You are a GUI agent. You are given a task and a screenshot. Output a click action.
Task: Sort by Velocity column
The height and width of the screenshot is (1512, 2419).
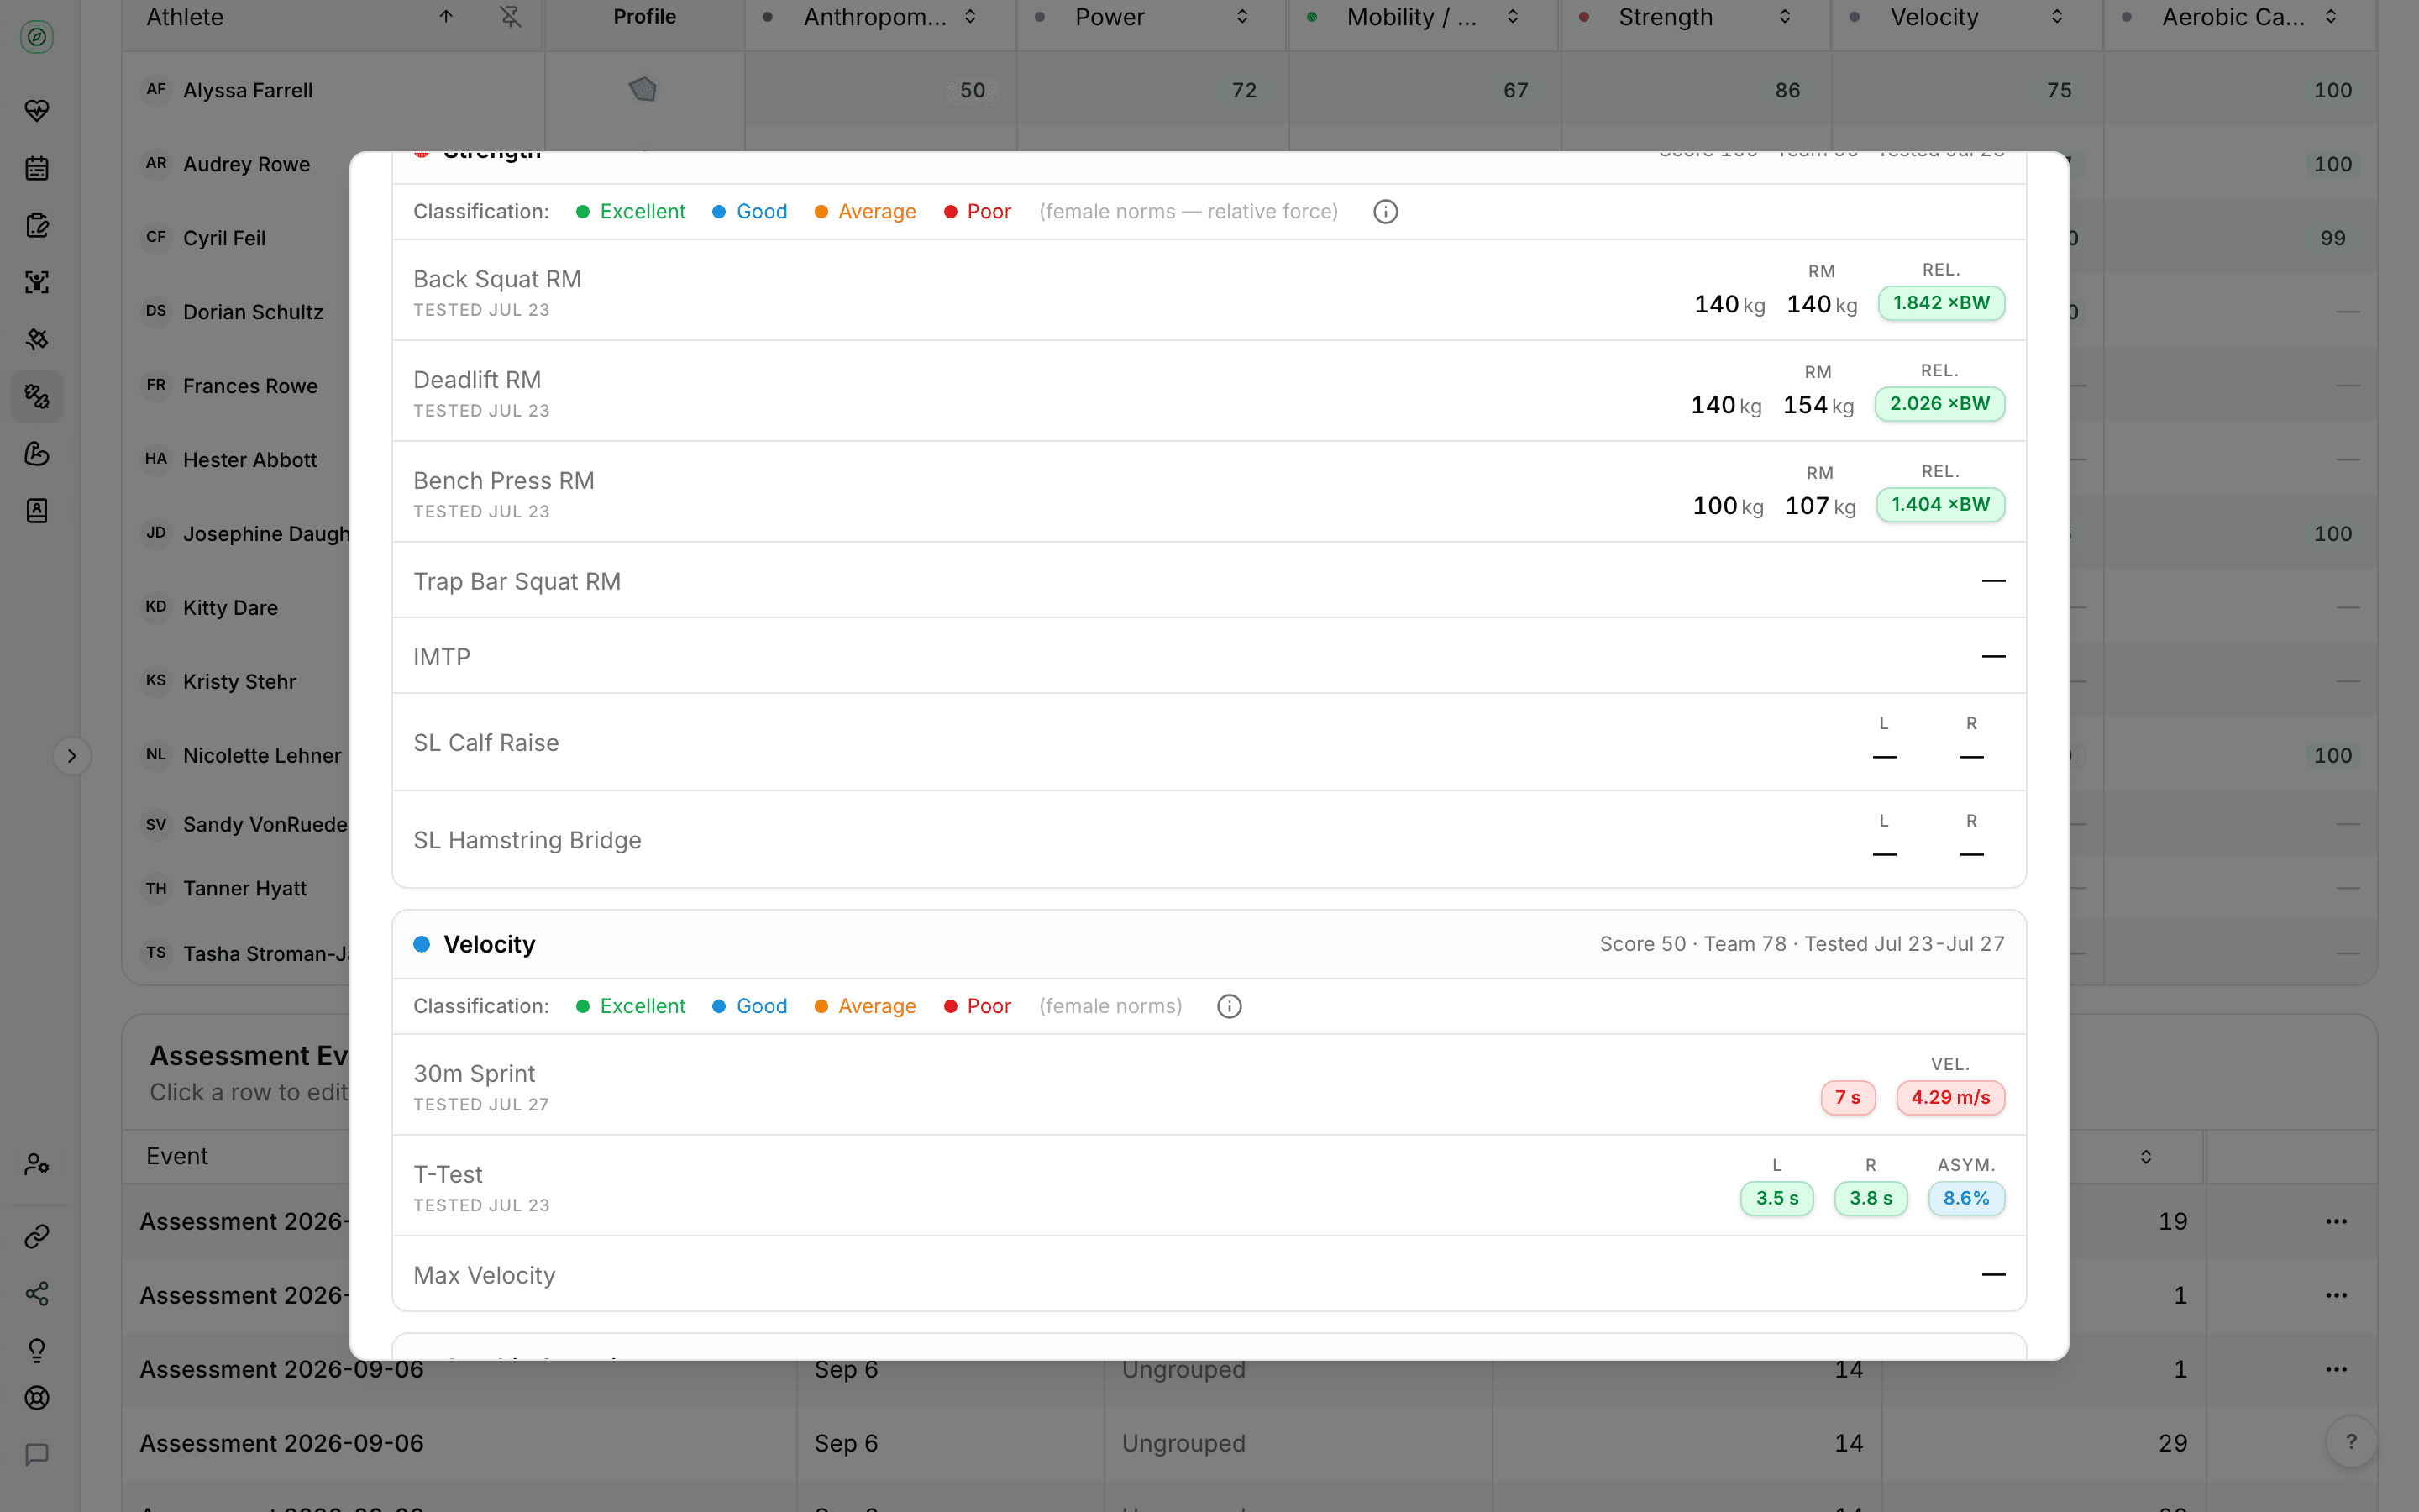[2057, 17]
